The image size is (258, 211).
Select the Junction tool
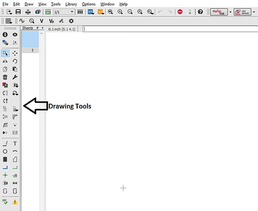(x=5, y=175)
